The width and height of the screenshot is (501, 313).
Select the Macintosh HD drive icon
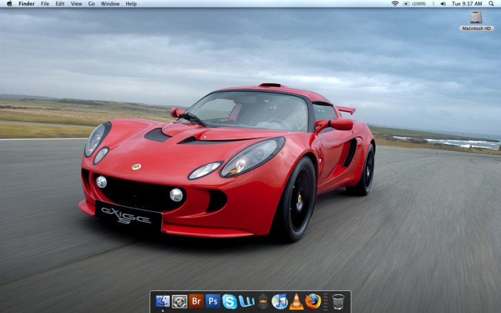click(476, 18)
